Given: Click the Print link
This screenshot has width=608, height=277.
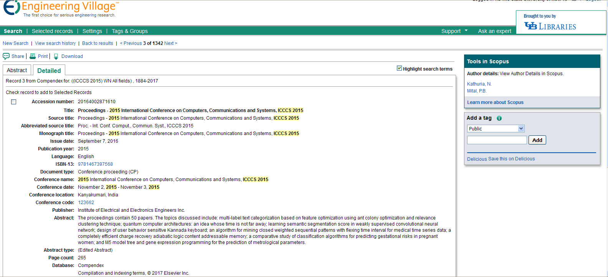Looking at the screenshot, I should (x=43, y=56).
